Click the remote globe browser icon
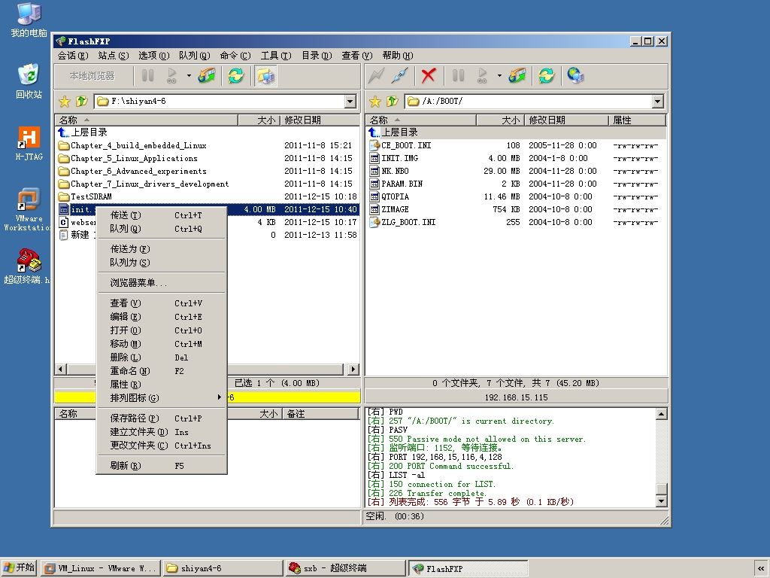 click(x=575, y=76)
